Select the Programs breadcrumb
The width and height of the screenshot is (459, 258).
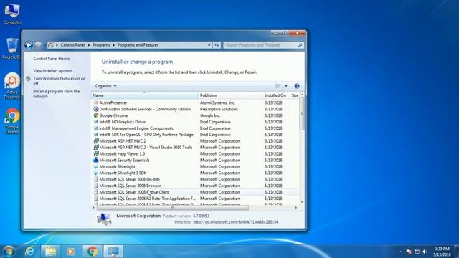click(x=101, y=45)
